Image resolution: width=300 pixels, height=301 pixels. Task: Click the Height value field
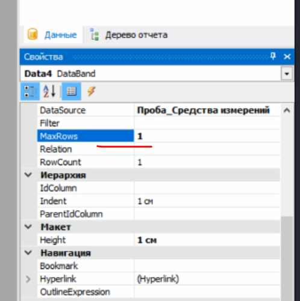tap(207, 240)
